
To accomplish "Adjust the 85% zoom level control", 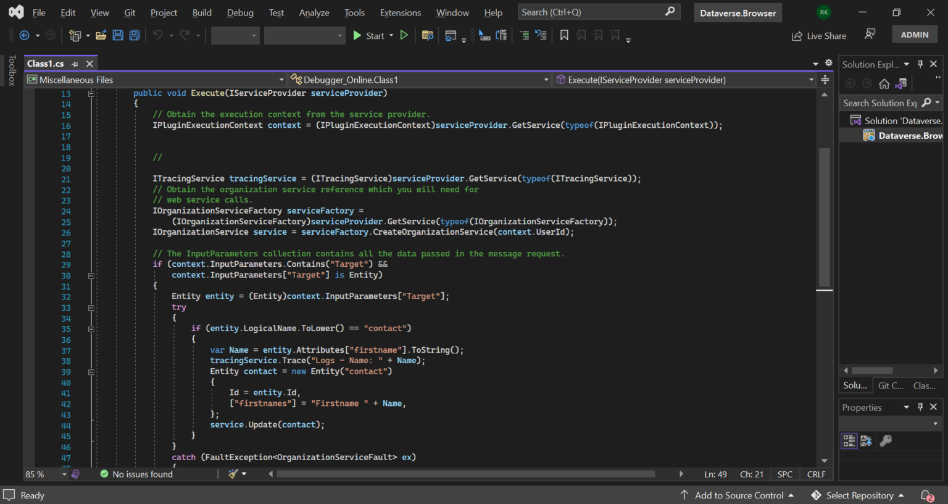I will point(43,474).
